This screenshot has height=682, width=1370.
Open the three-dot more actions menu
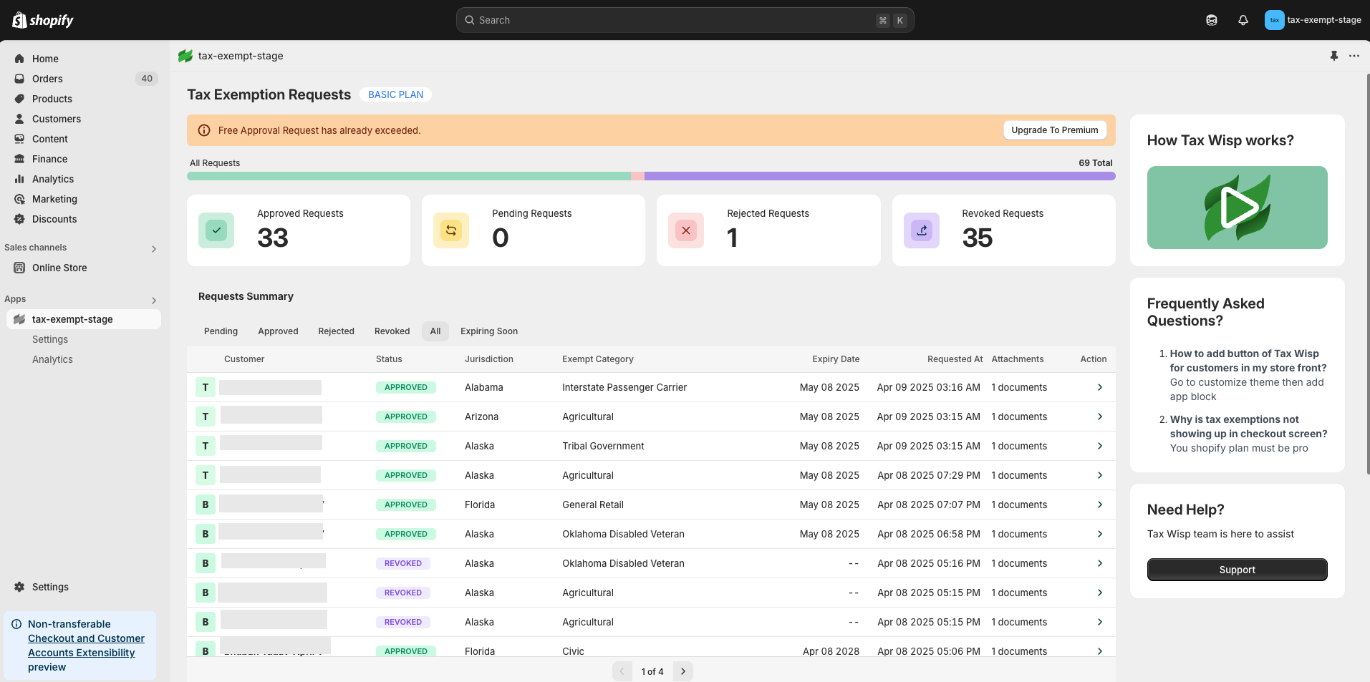click(1354, 56)
